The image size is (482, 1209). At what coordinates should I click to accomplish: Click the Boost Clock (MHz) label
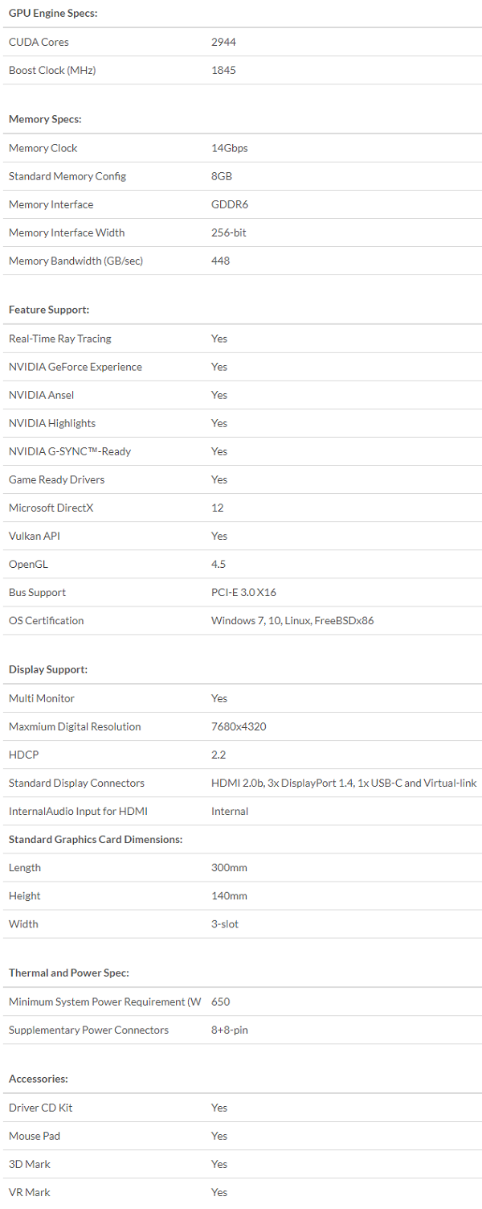pos(52,70)
